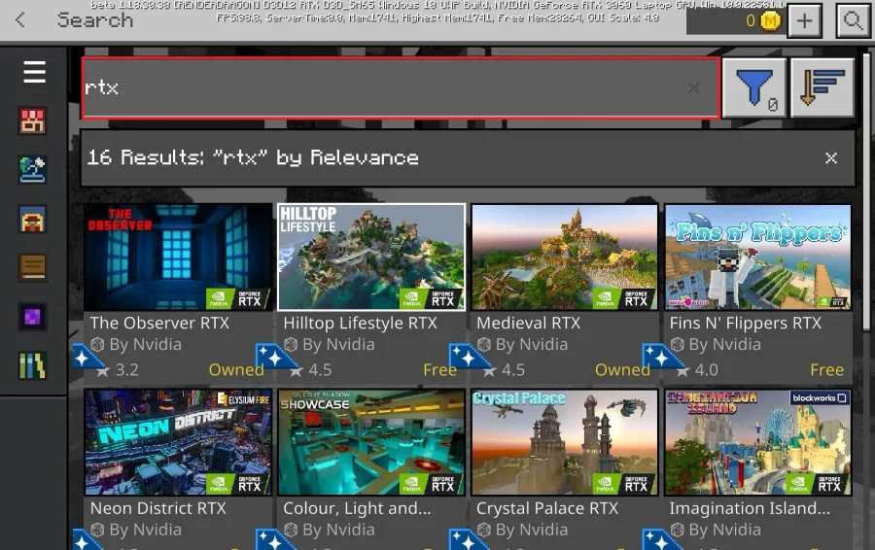
Task: Focus the rtx search input field
Action: (x=401, y=87)
